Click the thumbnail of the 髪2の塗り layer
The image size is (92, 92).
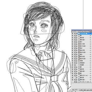79,52
